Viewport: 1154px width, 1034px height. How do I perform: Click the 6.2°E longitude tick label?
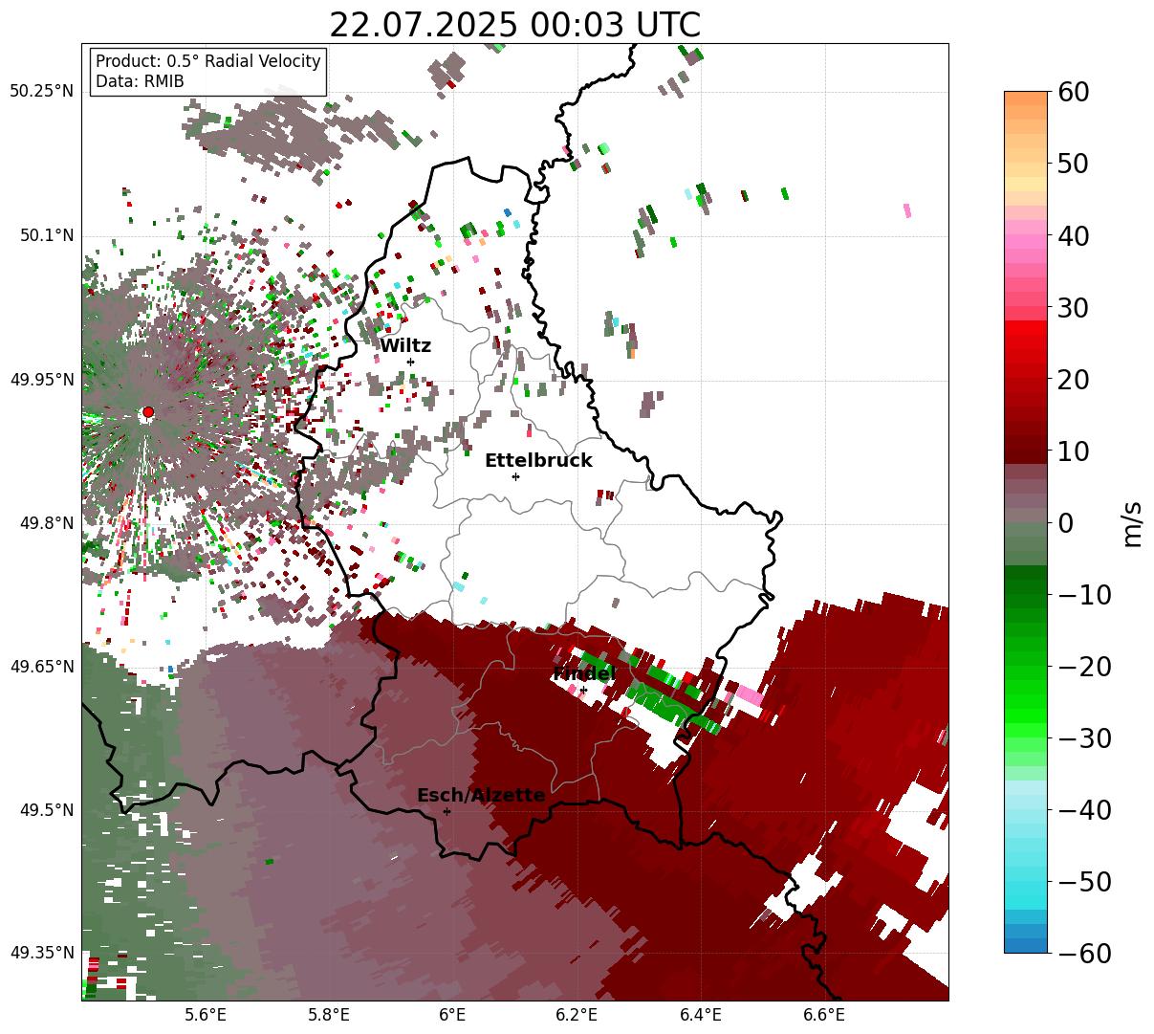point(577,1015)
